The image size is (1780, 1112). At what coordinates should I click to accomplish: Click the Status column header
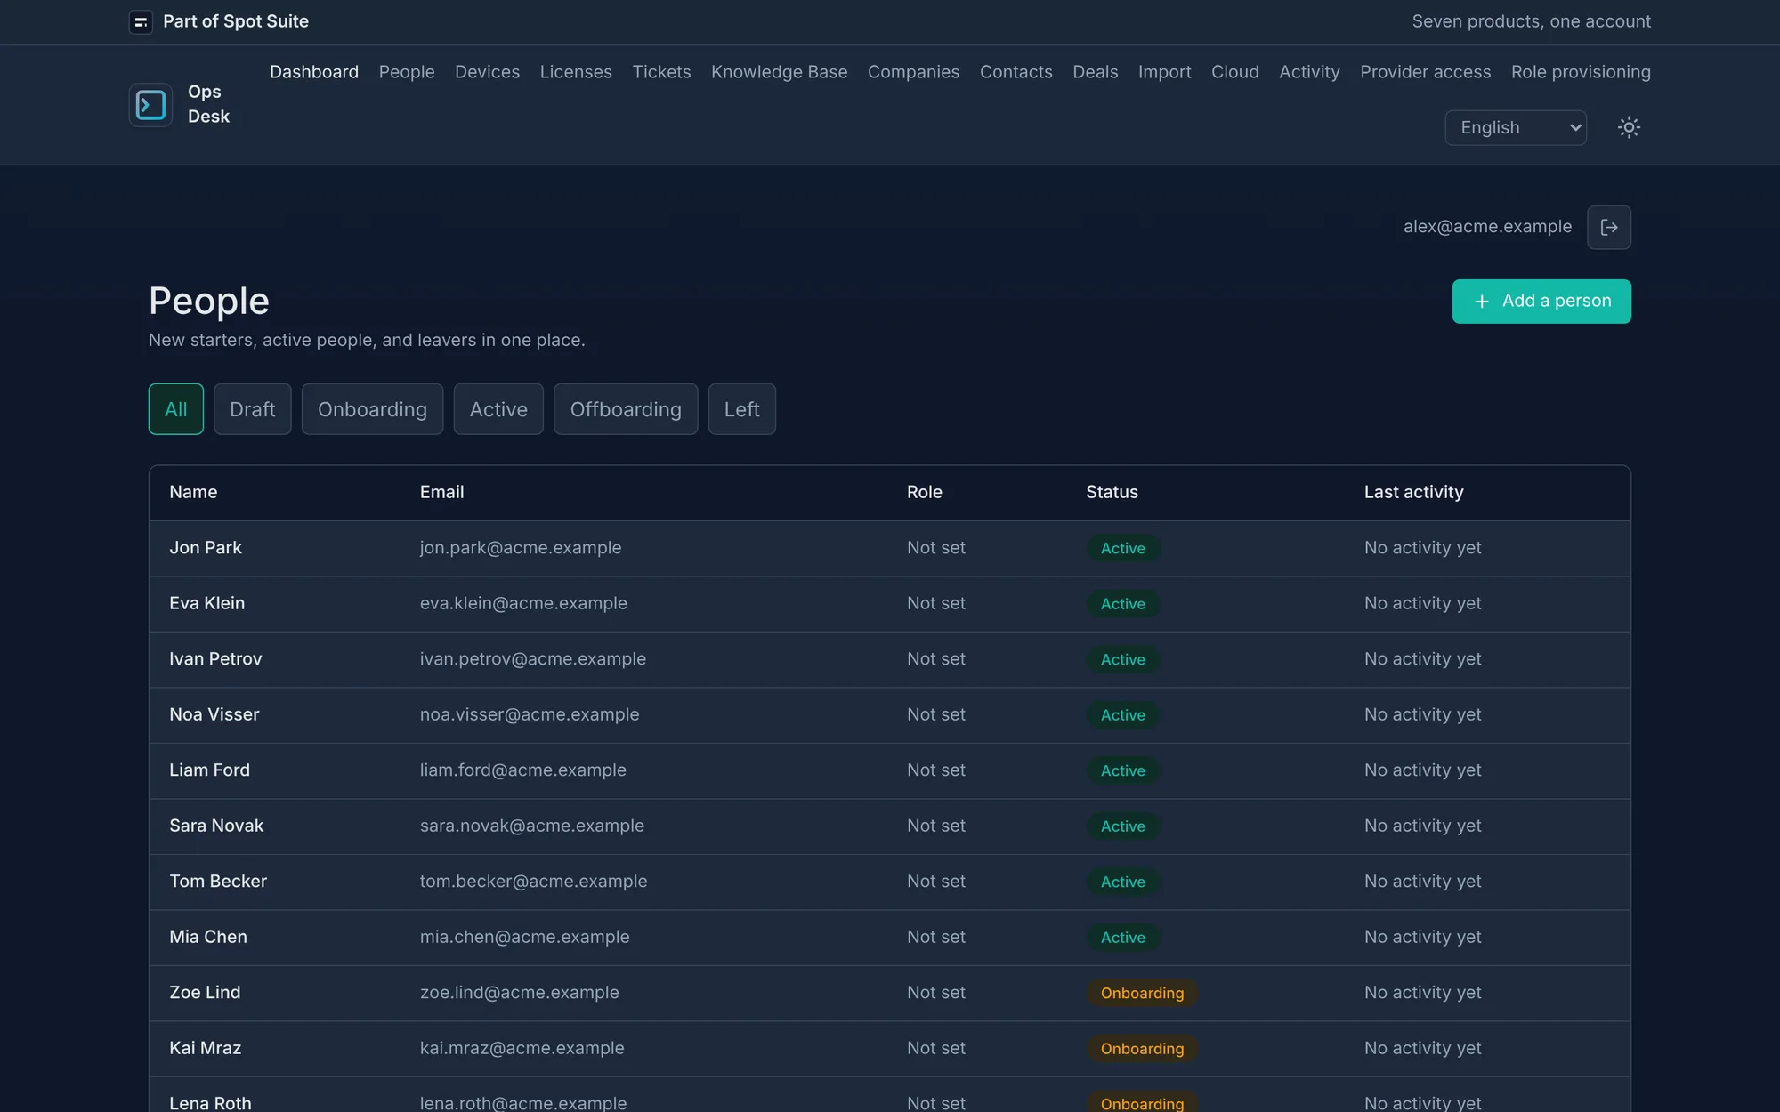pyautogui.click(x=1112, y=492)
